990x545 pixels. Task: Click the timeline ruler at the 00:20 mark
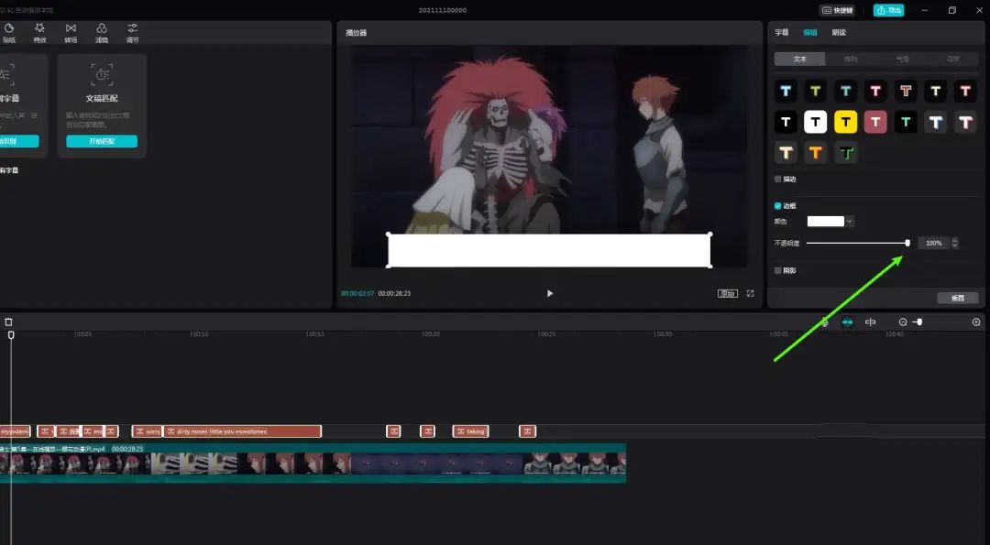click(431, 333)
